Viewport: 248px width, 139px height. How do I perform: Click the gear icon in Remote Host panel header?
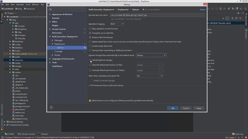pyautogui.click(x=238, y=13)
